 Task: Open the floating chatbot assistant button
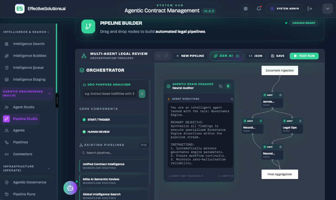click(70, 188)
